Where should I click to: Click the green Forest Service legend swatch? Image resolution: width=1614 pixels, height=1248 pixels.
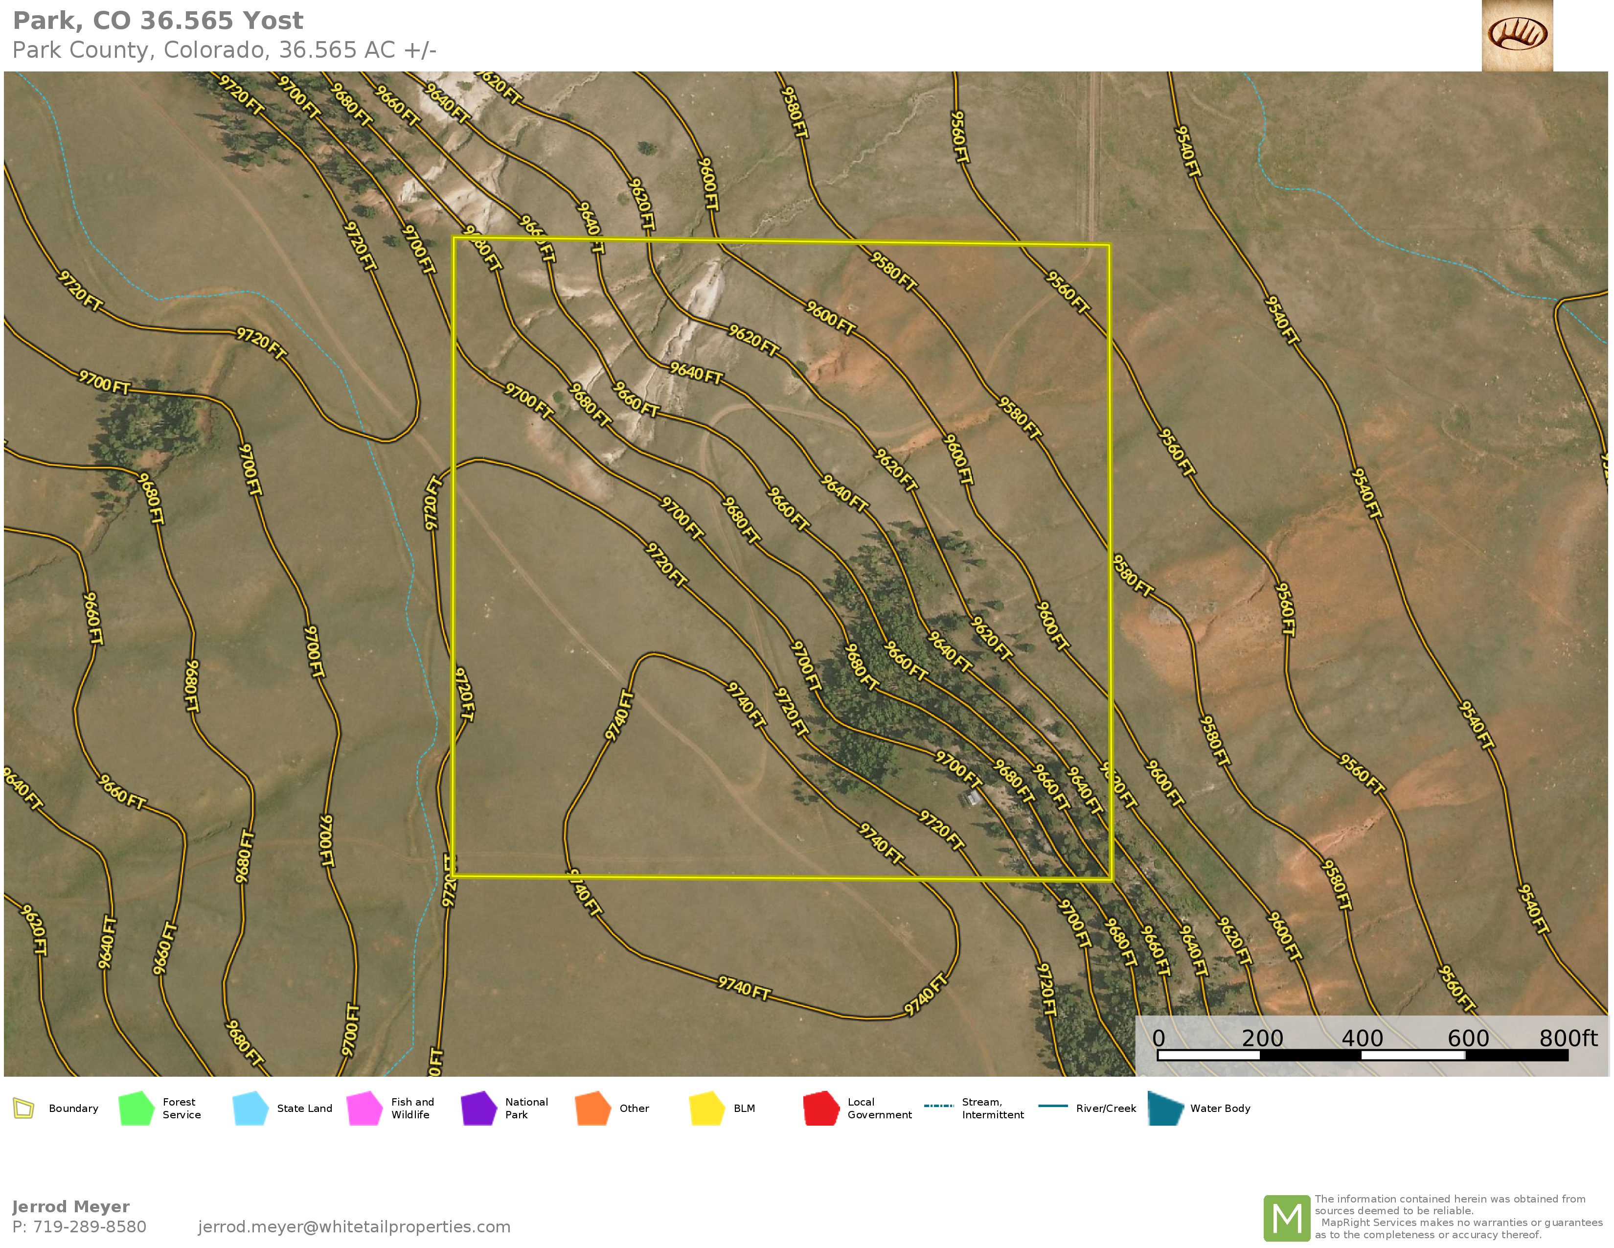(x=136, y=1108)
